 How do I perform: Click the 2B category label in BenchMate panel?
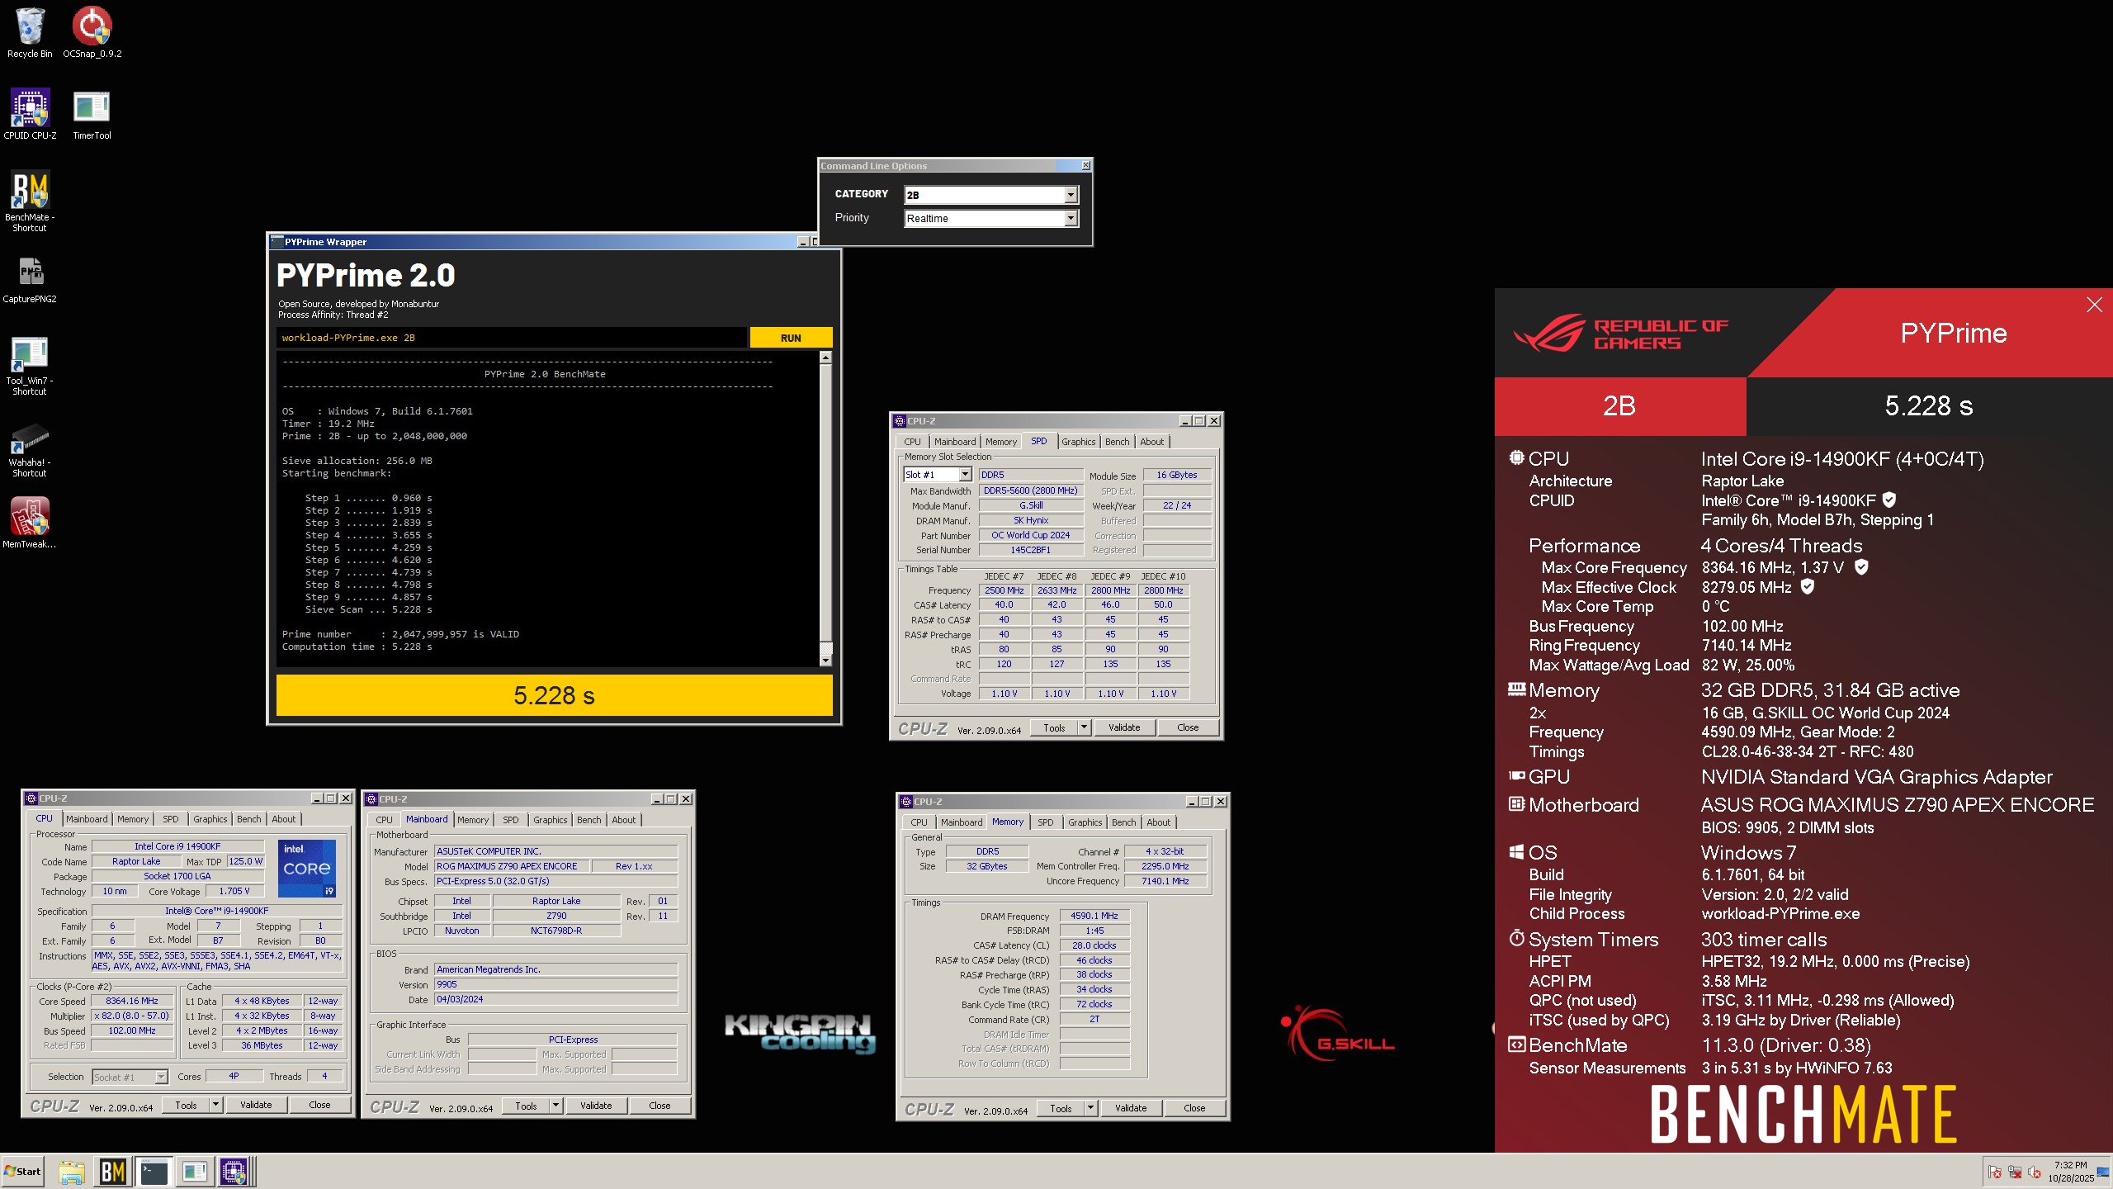[1619, 405]
